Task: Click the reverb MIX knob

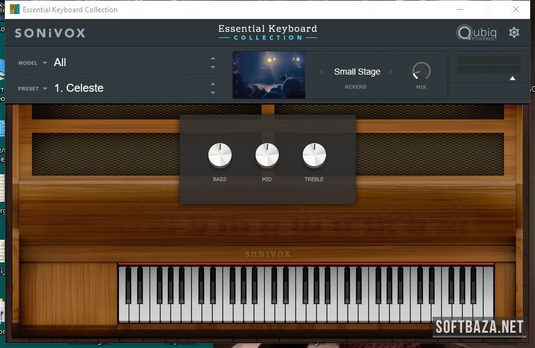Action: tap(421, 72)
